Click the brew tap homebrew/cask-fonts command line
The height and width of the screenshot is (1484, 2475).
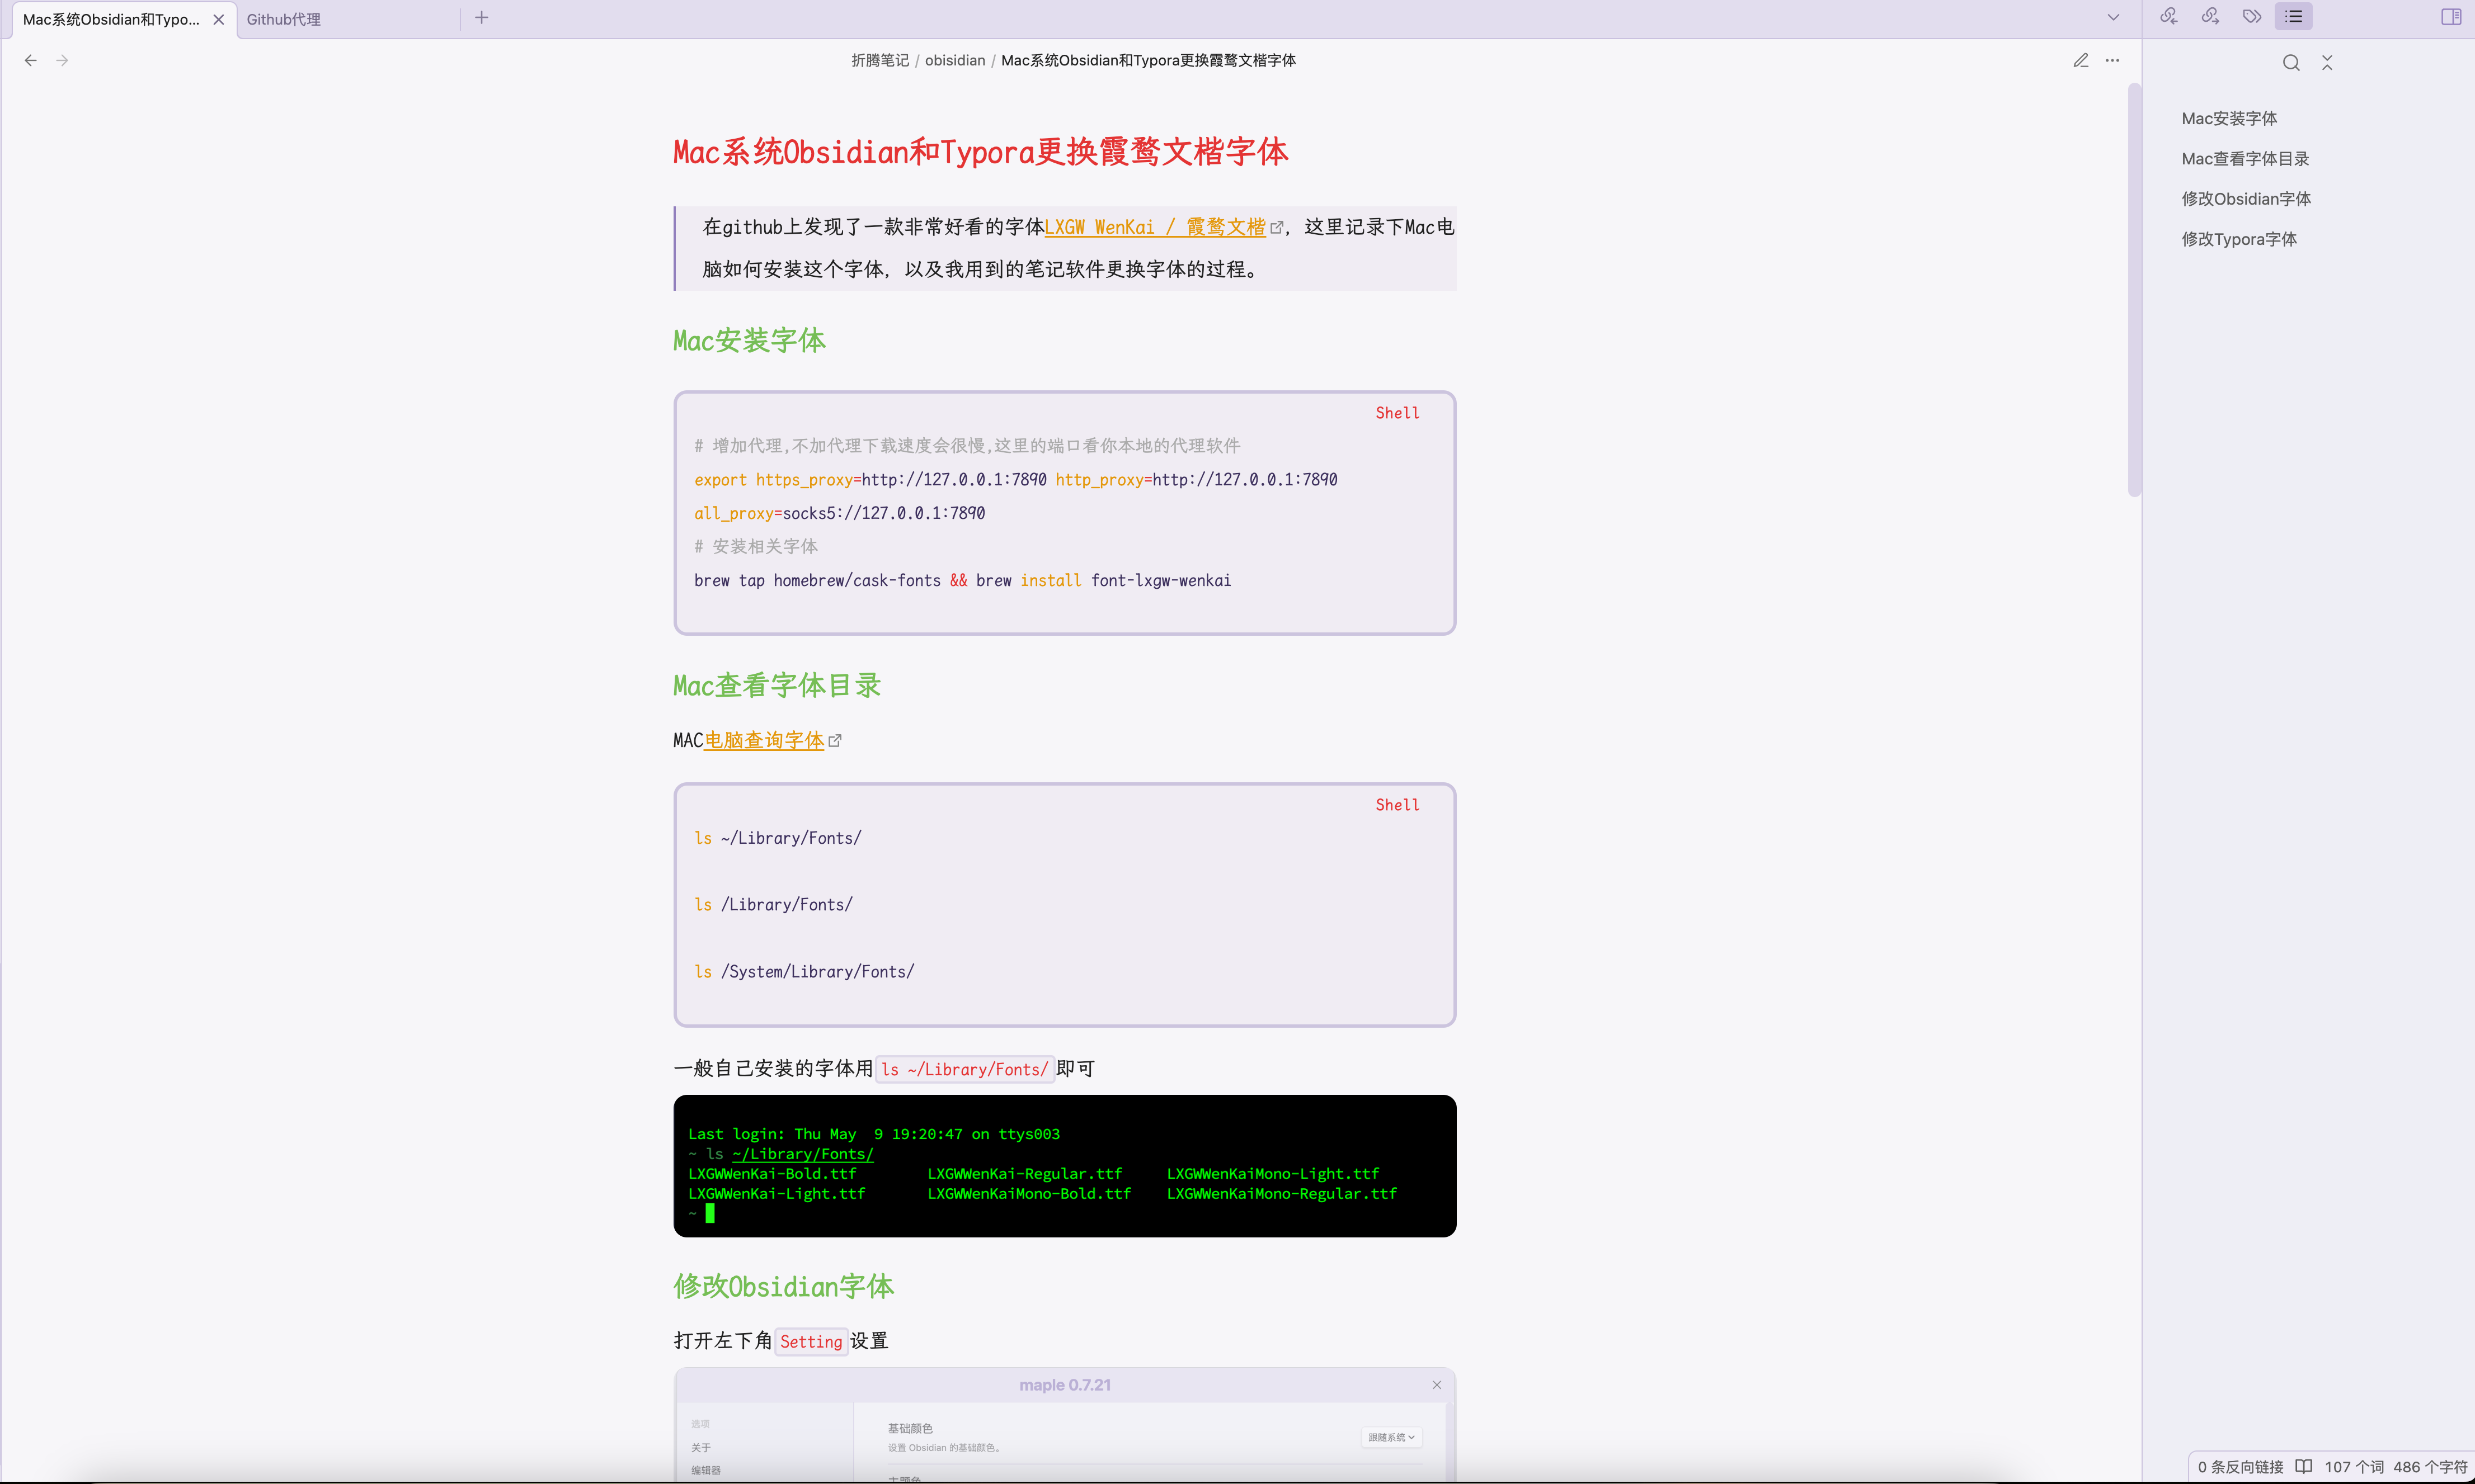962,581
